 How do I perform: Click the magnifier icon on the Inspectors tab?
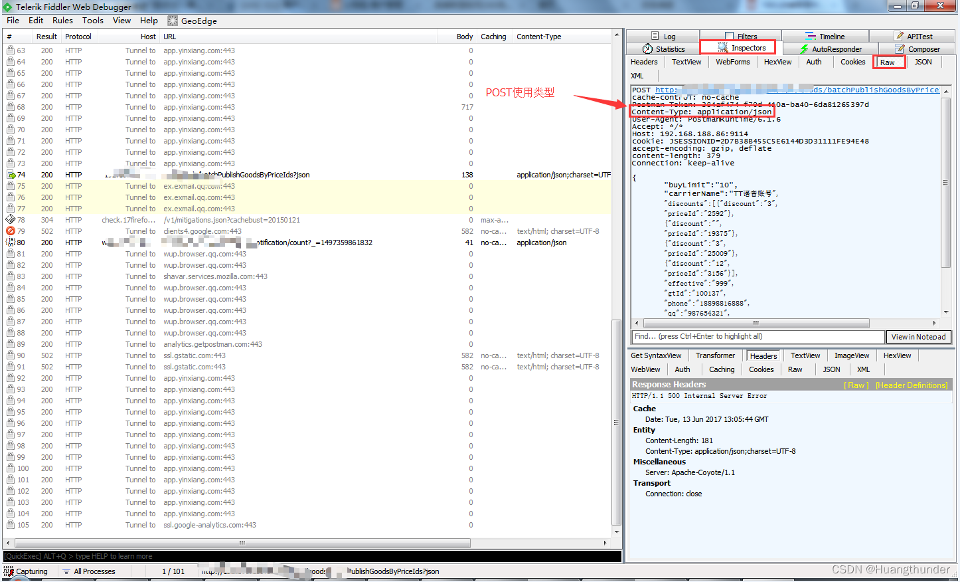(723, 48)
